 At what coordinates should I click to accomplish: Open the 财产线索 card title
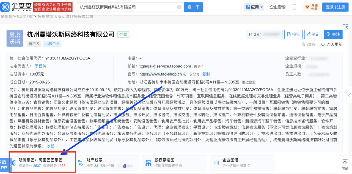(x=94, y=160)
